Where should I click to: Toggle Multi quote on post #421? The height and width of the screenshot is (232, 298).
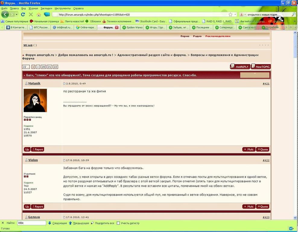click(x=249, y=149)
